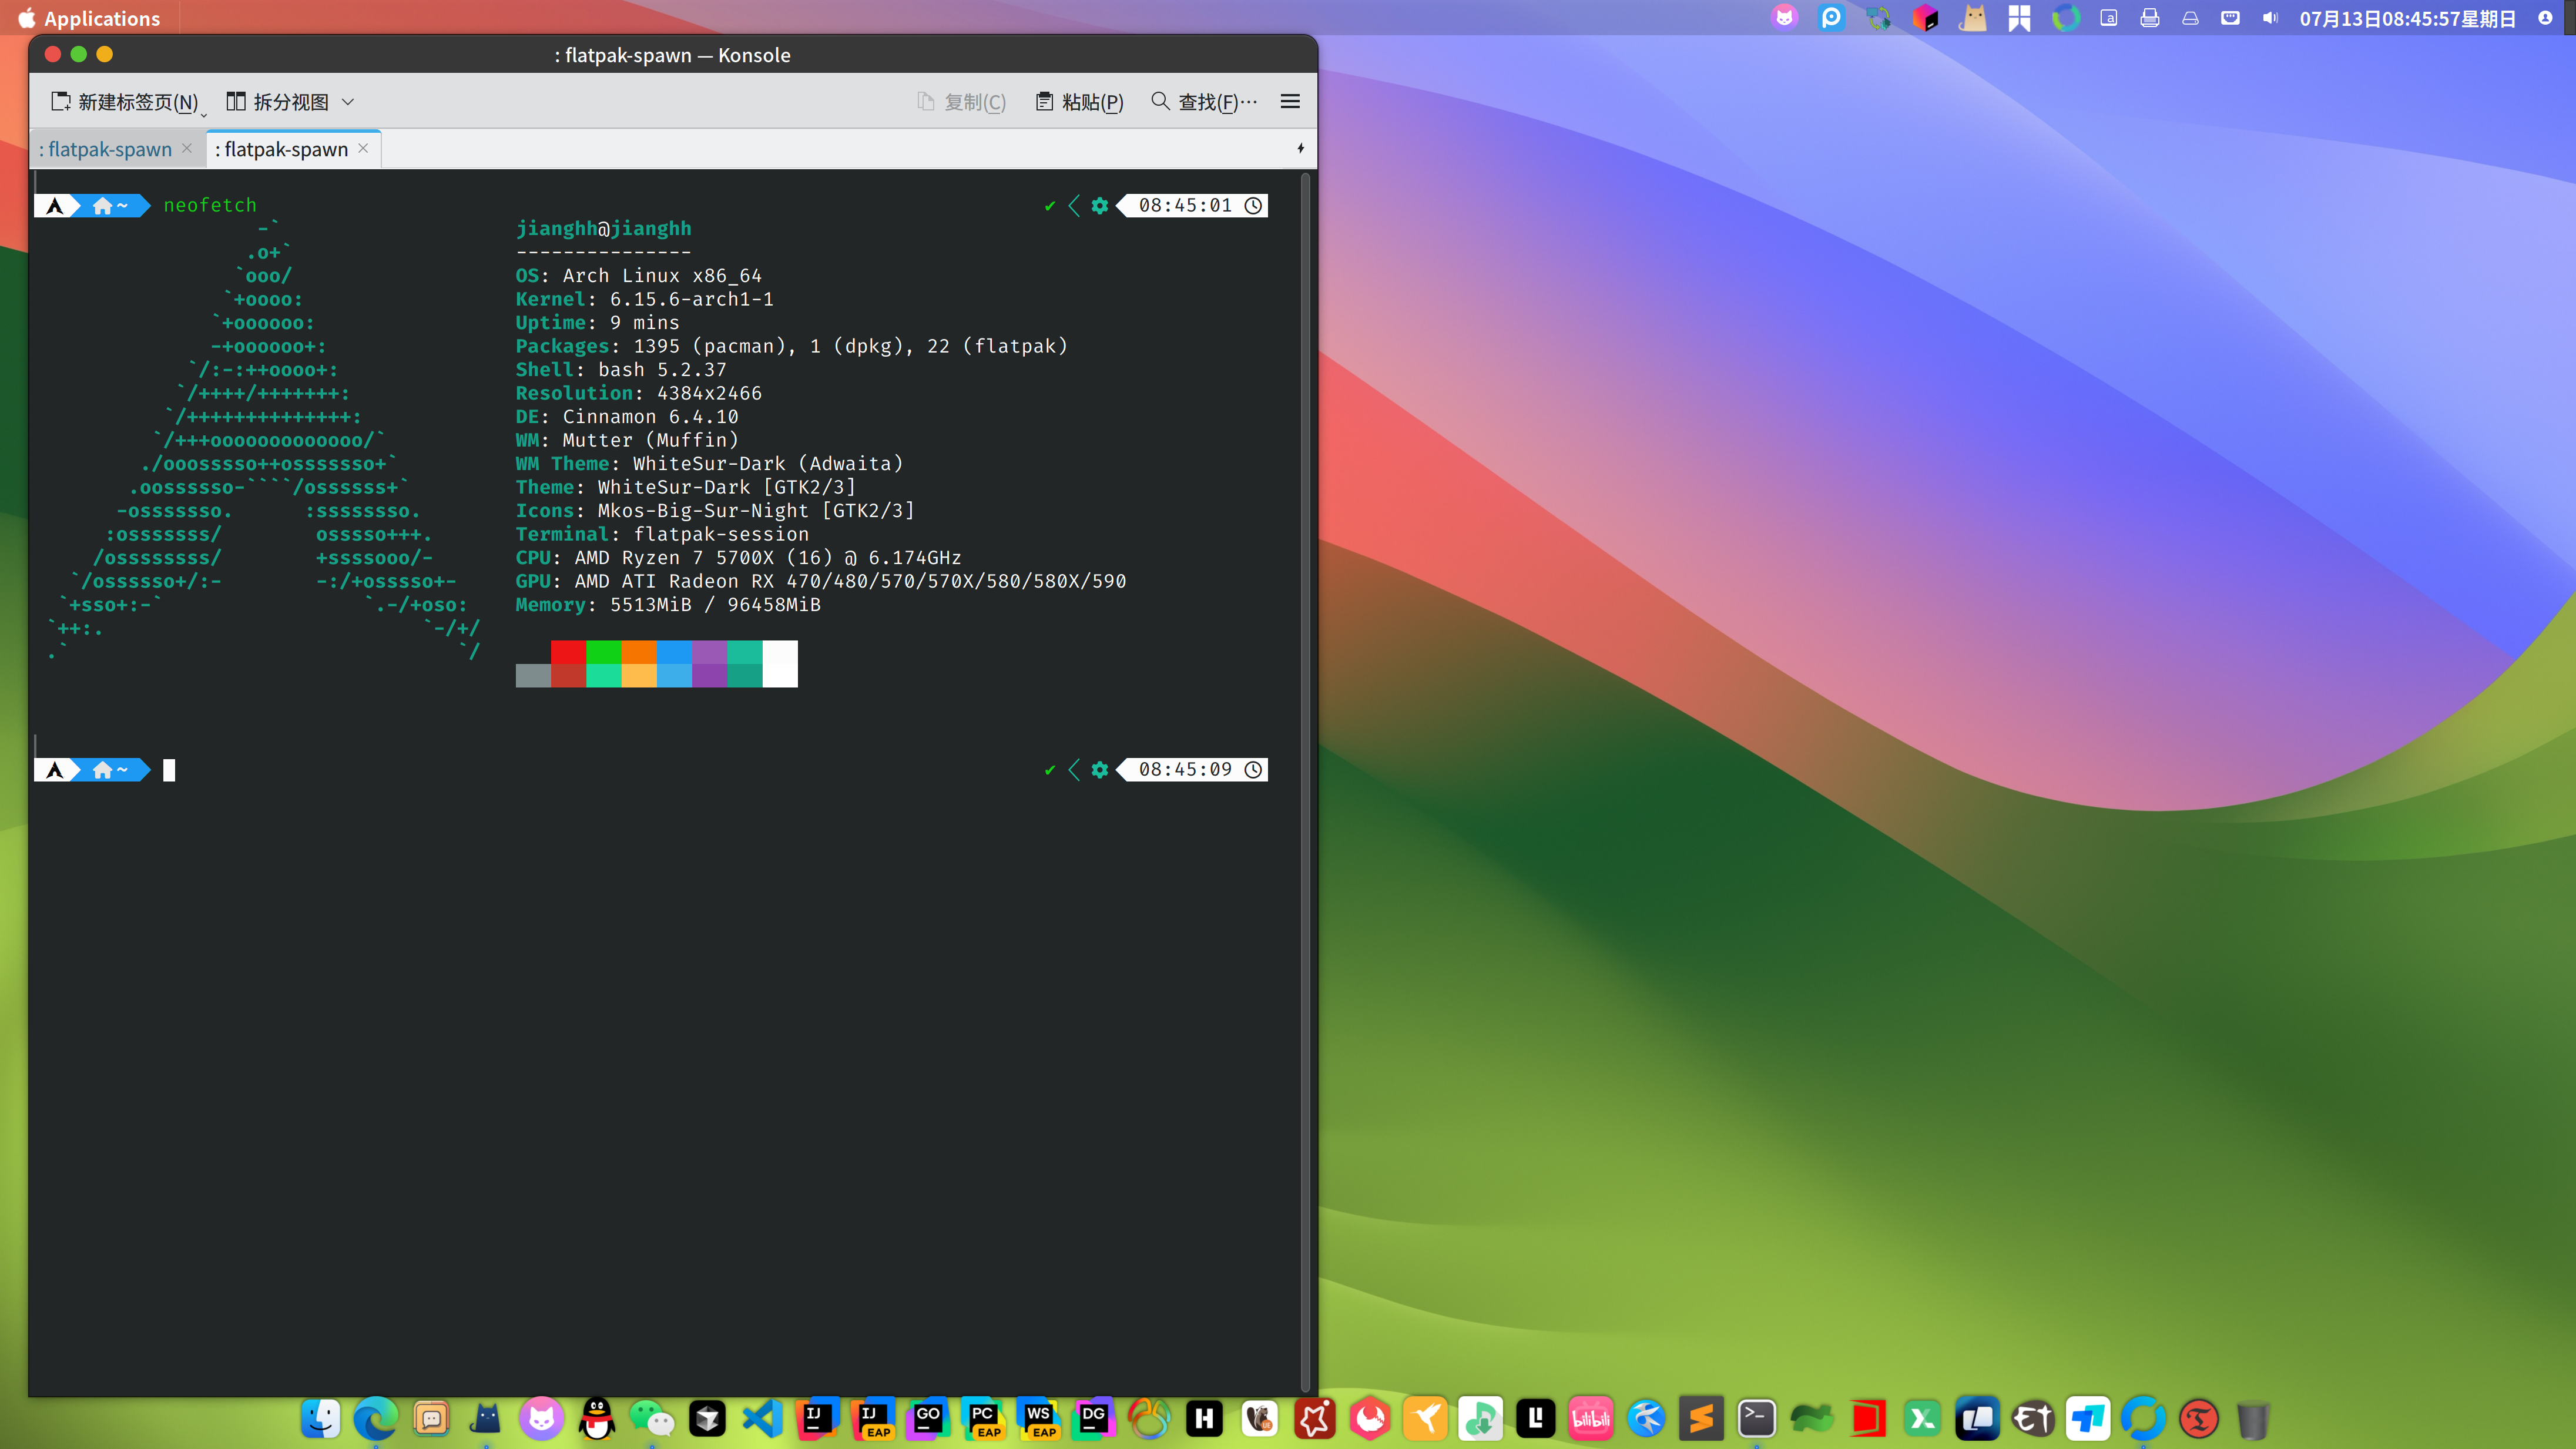The height and width of the screenshot is (1449, 2576).
Task: Open the Applications menu in top panel
Action: (x=89, y=18)
